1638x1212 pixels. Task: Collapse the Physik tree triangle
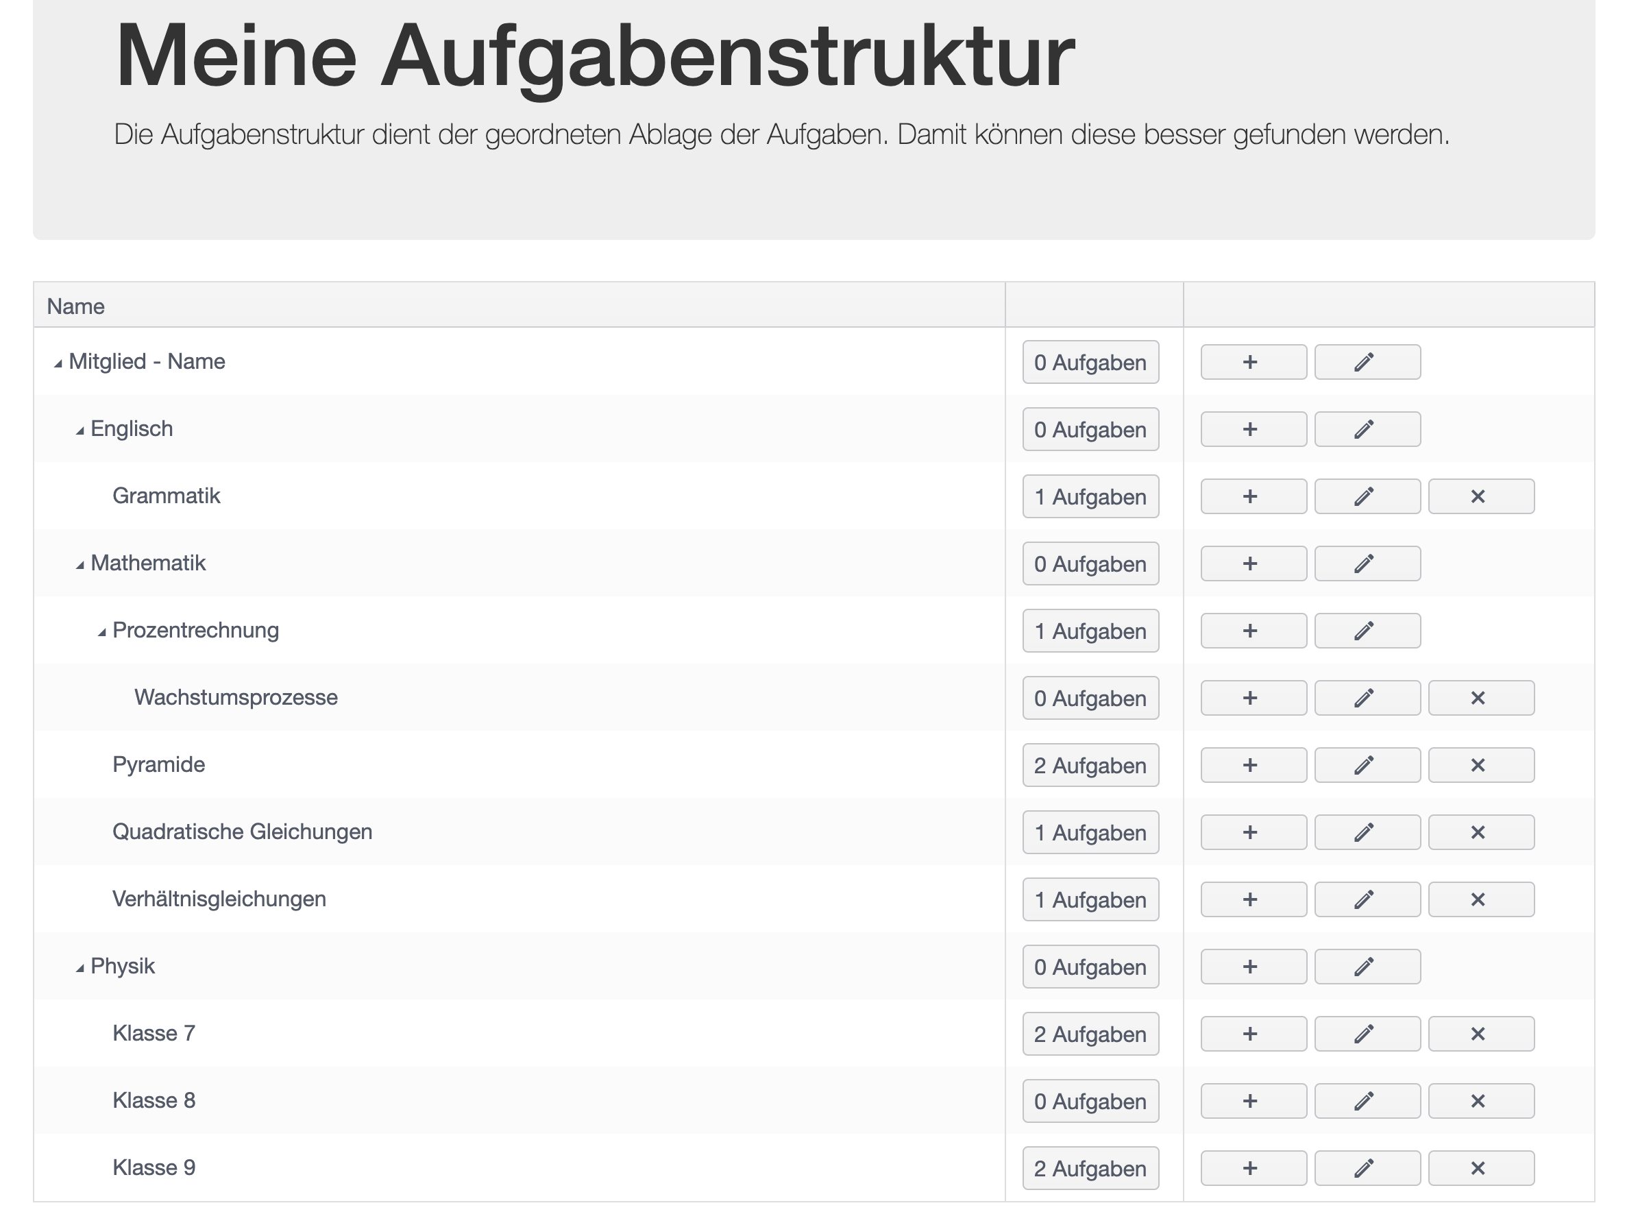[80, 969]
